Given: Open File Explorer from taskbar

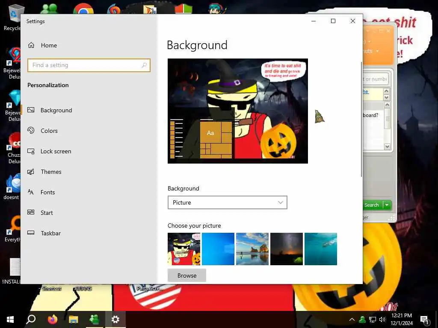Looking at the screenshot, I should click(74, 319).
